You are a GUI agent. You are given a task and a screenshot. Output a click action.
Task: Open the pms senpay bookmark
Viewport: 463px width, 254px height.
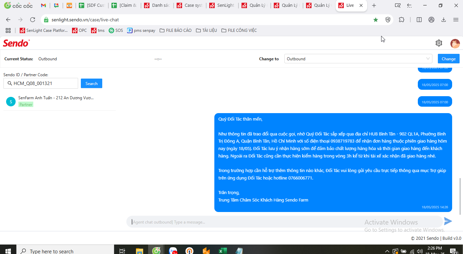coord(141,30)
